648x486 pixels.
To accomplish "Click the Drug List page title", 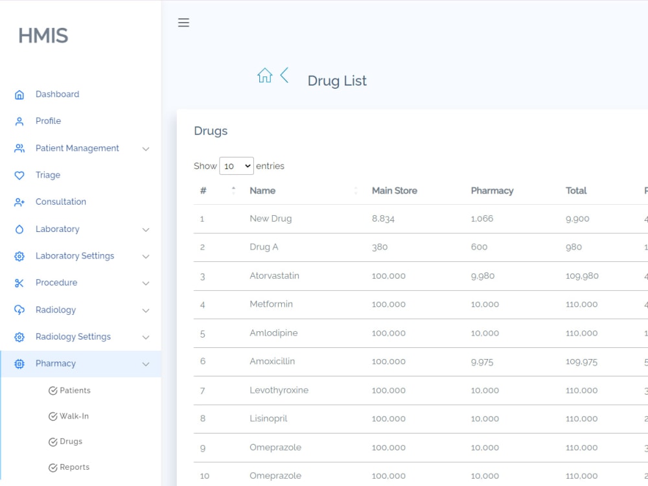I will tap(337, 80).
